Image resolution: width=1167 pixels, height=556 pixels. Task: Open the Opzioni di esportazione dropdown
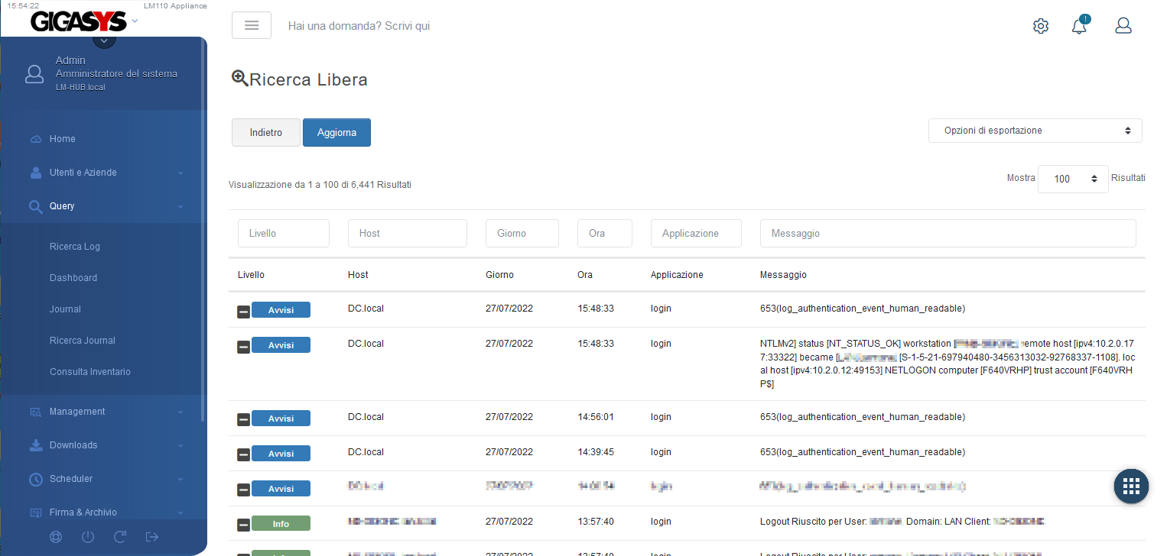tap(1035, 131)
